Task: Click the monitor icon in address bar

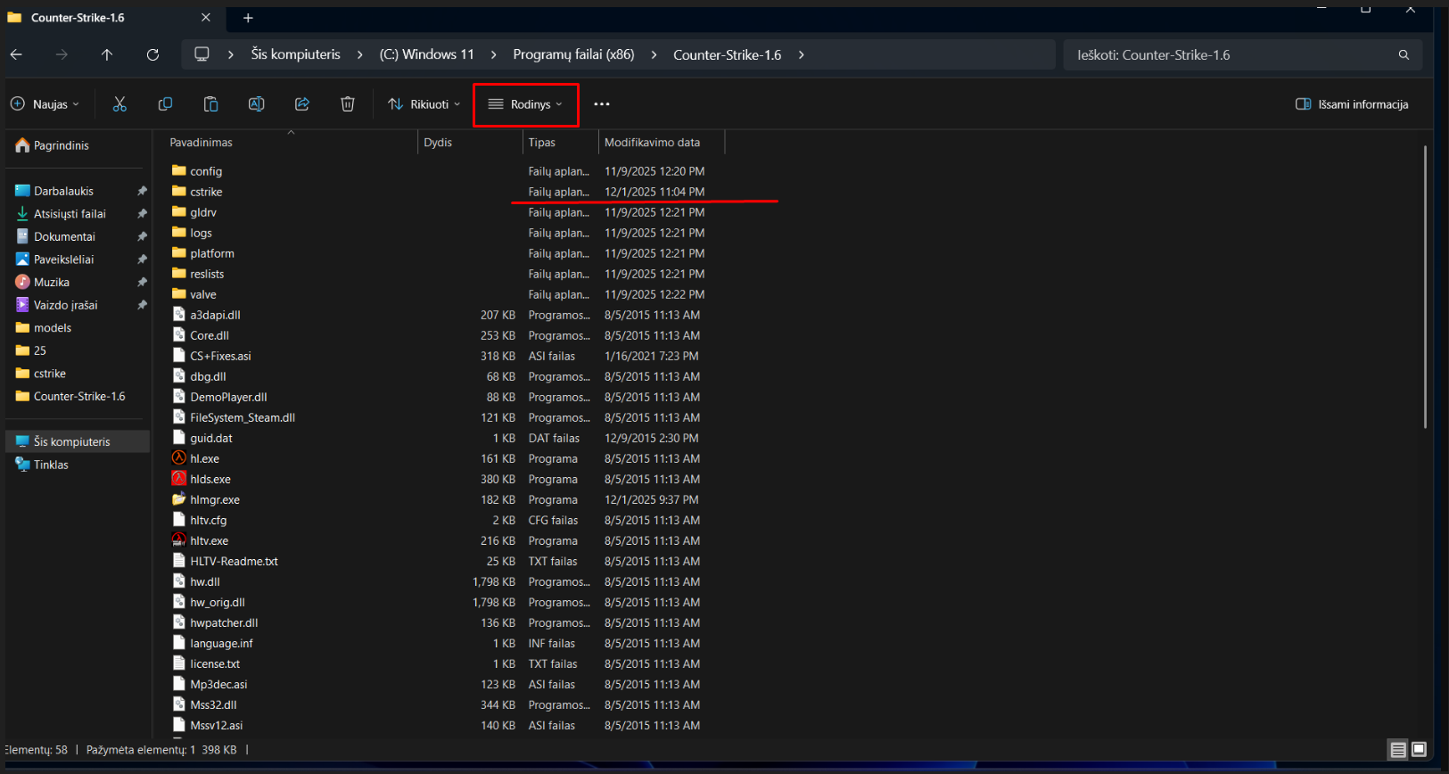Action: click(x=202, y=54)
